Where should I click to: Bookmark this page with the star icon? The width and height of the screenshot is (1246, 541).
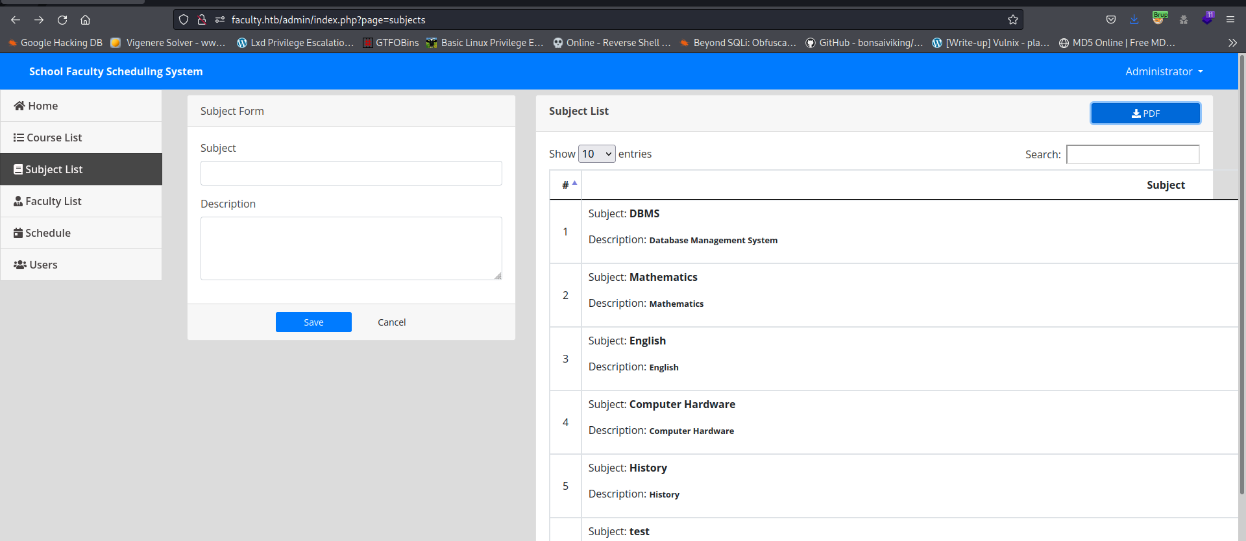1012,20
